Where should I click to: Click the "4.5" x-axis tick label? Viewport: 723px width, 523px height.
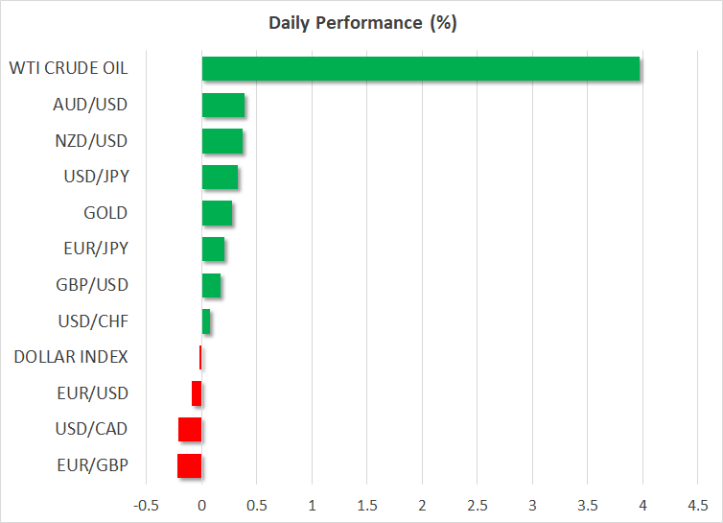pos(697,504)
